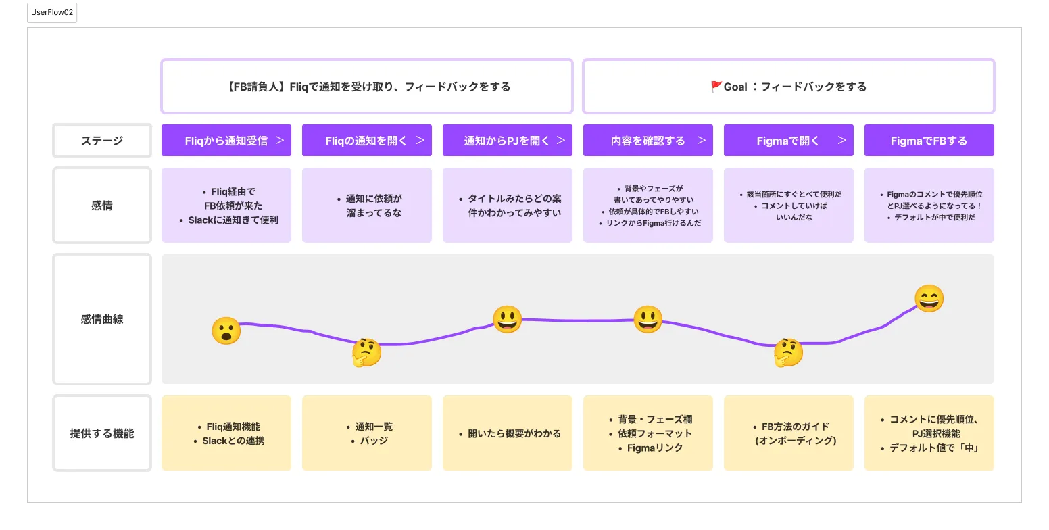Click the text Slackとの連携
The width and height of the screenshot is (1049, 530).
pyautogui.click(x=233, y=441)
